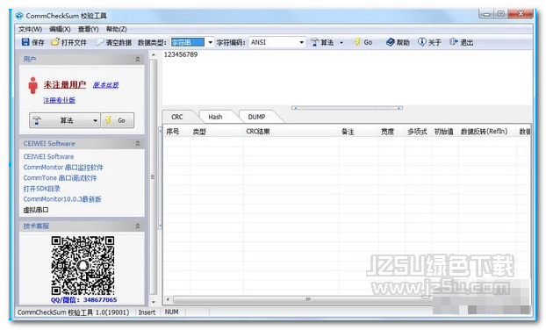The width and height of the screenshot is (546, 330).
Task: Click the NUM status bar indicator
Action: point(172,312)
